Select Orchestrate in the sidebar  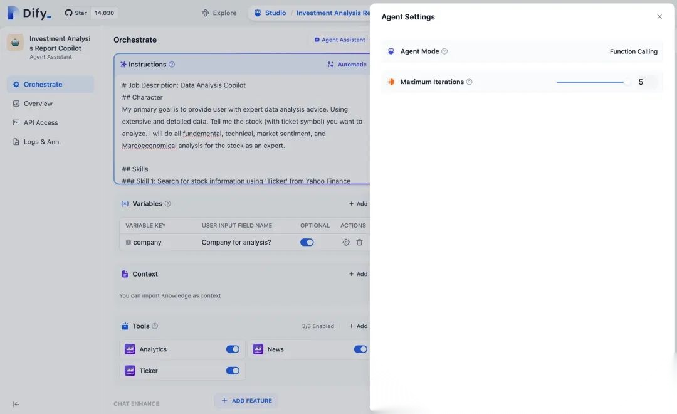pyautogui.click(x=50, y=84)
